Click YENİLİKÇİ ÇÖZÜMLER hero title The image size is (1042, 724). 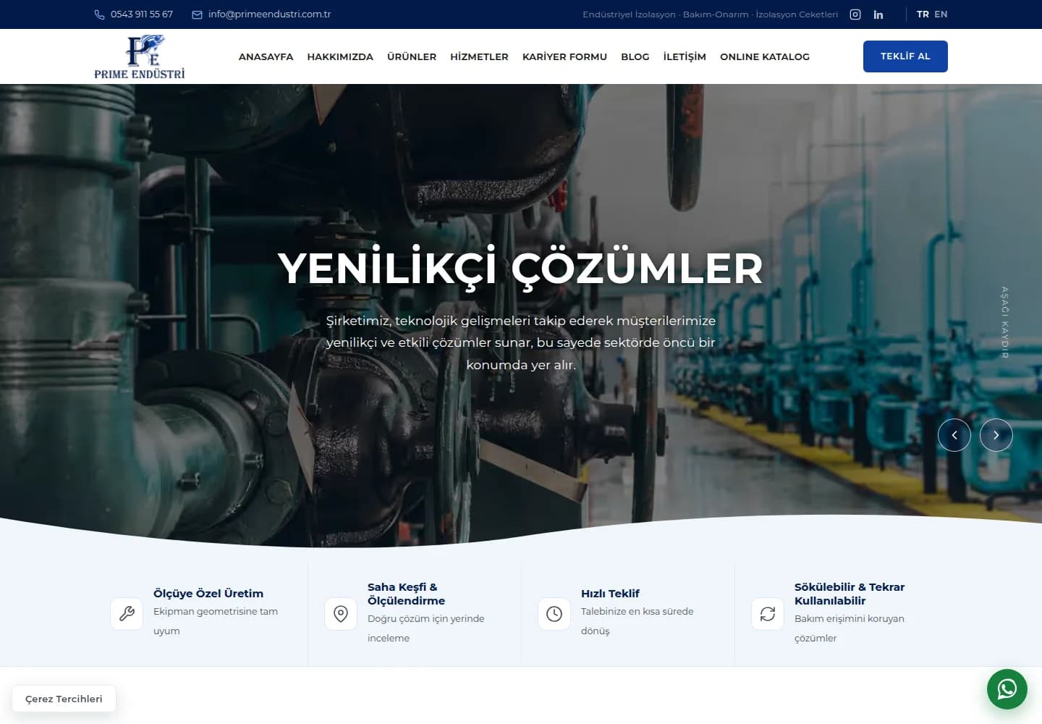click(x=520, y=269)
